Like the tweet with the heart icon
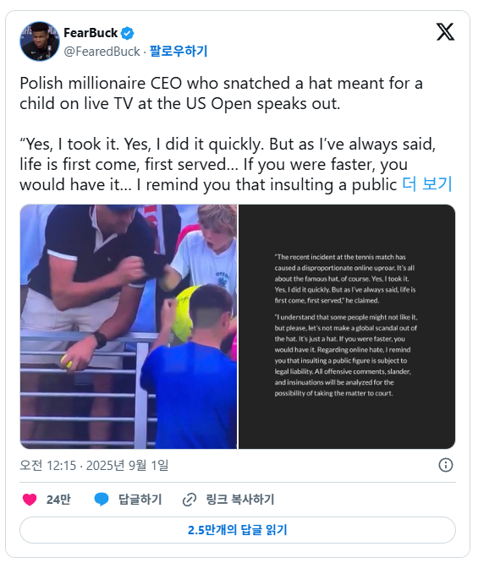The image size is (489, 574). (x=30, y=500)
